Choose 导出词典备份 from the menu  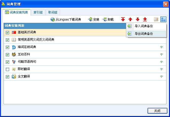(146, 34)
